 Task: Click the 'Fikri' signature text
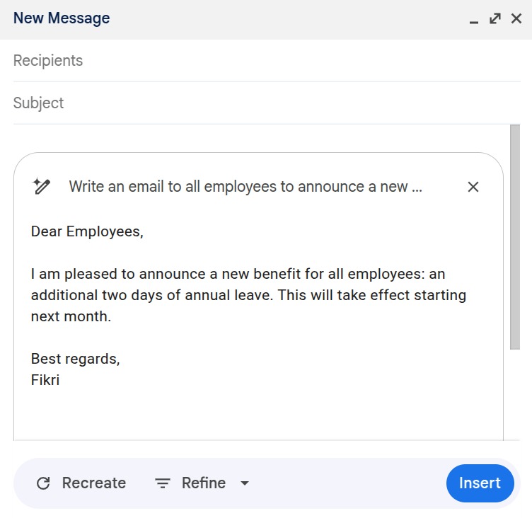click(x=45, y=380)
